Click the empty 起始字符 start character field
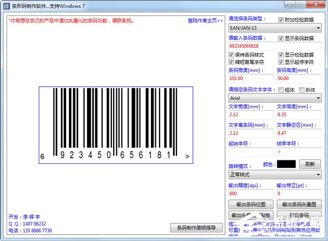Viewport: 328px width, 241px height. pos(251,152)
